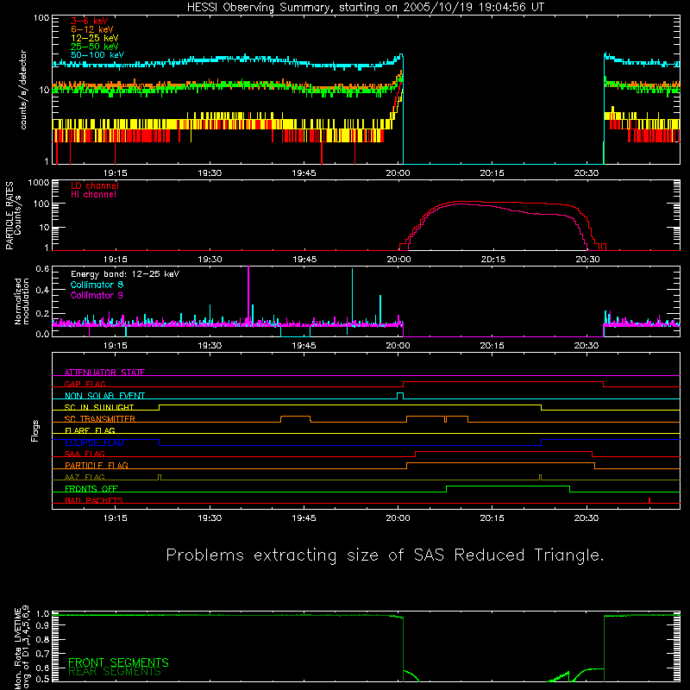Select the Collimator 9 legend label
690x690 pixels.
coord(97,295)
